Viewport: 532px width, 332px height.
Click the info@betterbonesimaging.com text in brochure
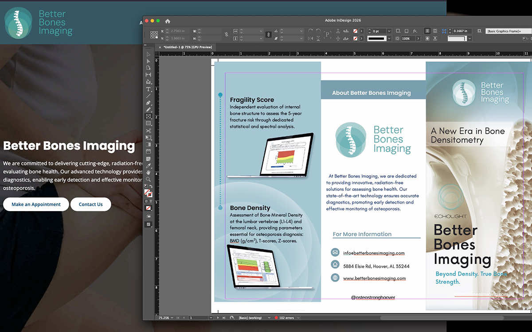[x=374, y=253]
